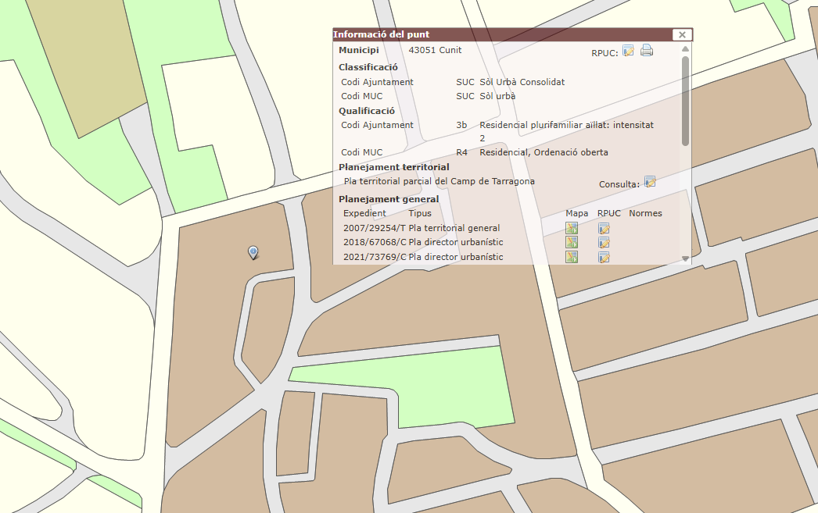
Task: Select expedient 2007/29254/T text in the list
Action: click(374, 228)
